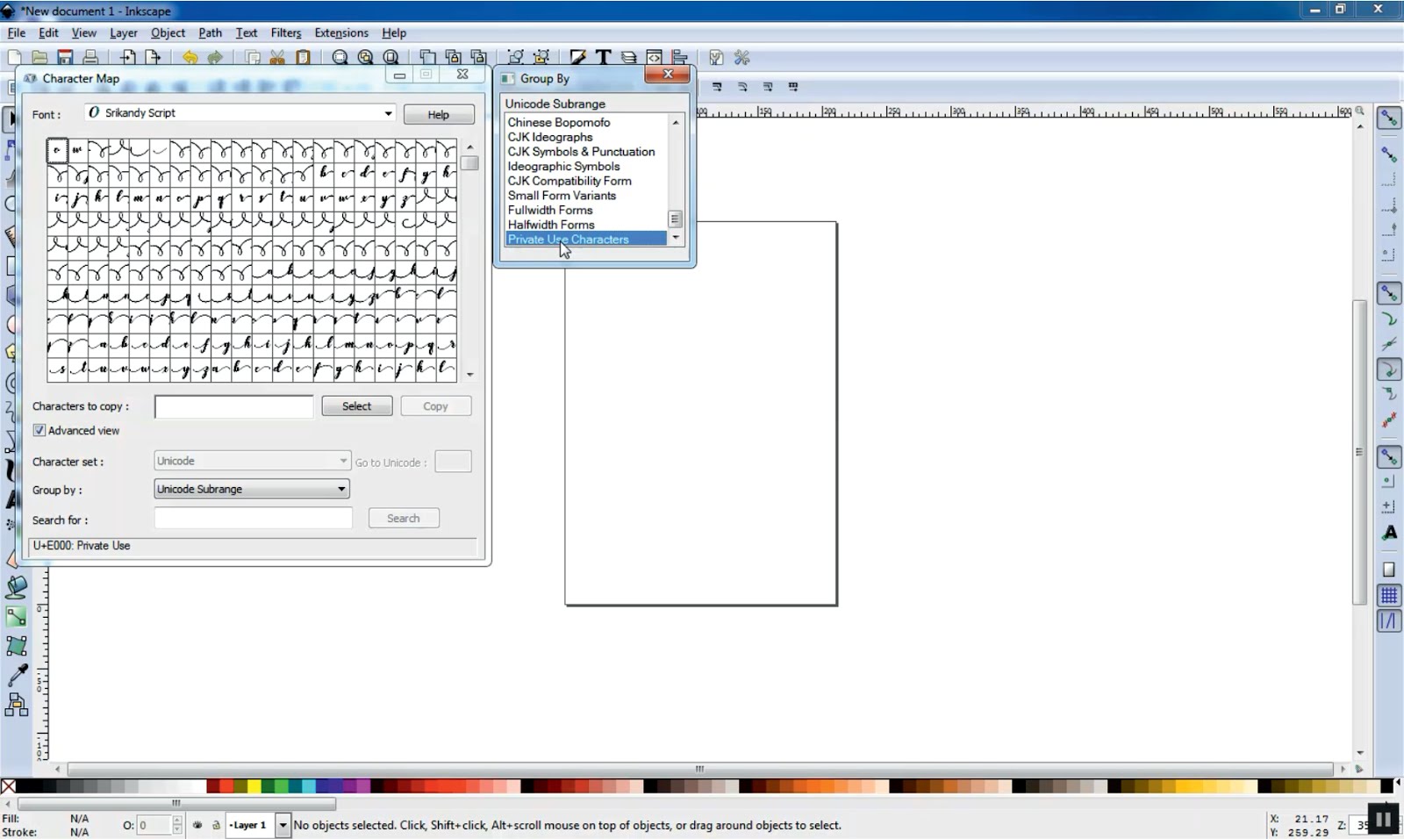Select Halfwidth Forms in the Group By list

coord(551,225)
